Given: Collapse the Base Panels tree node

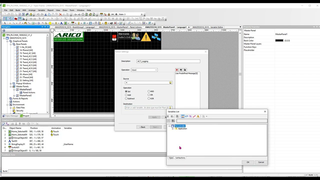Looking at the screenshot, I should [11, 44].
